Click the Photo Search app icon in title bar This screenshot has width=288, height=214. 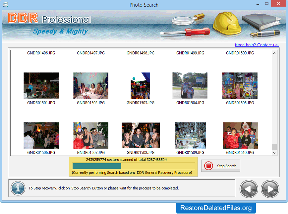6,5
